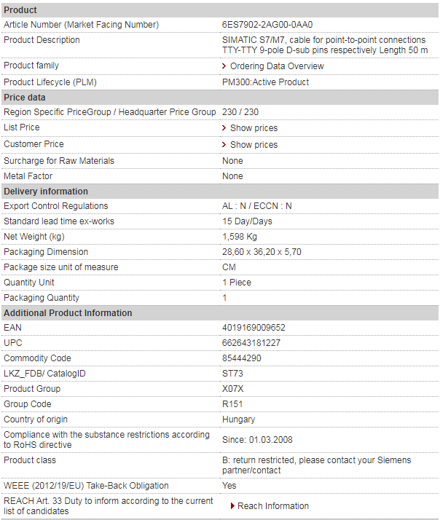This screenshot has width=440, height=520.
Task: Click the red triangle beside Reach Information
Action: (232, 506)
